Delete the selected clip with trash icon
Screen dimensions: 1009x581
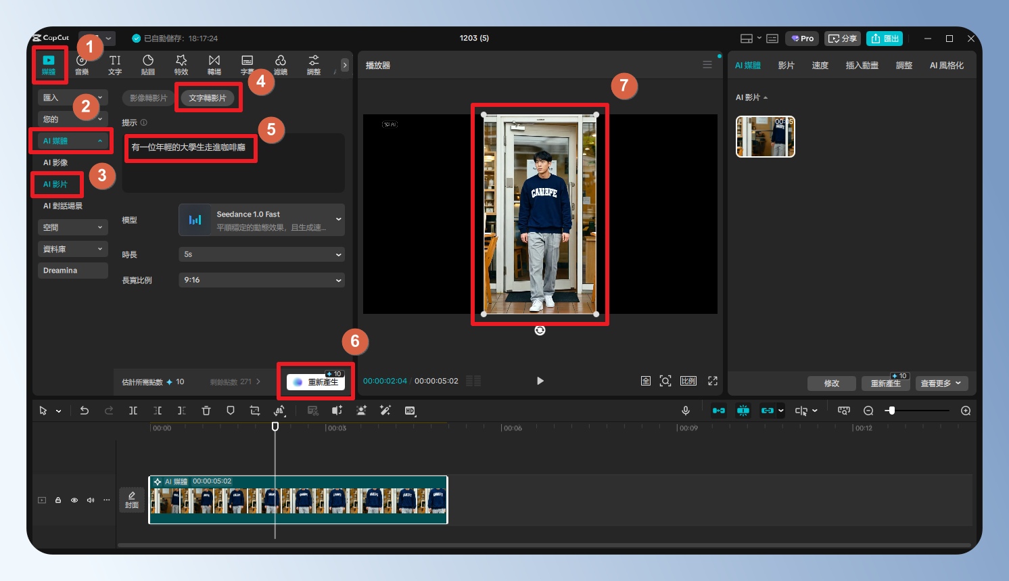tap(206, 411)
